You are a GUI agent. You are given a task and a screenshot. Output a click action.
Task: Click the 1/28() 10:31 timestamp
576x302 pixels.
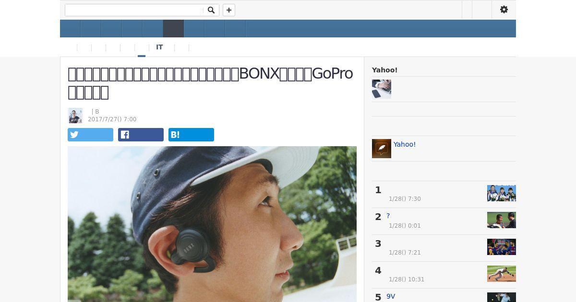click(407, 279)
